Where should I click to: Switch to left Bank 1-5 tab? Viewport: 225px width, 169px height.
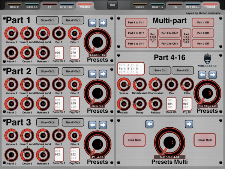32,6
